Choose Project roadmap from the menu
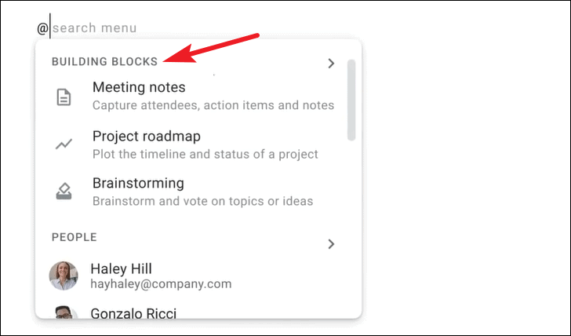Screen dimensions: 571x336 point(193,144)
